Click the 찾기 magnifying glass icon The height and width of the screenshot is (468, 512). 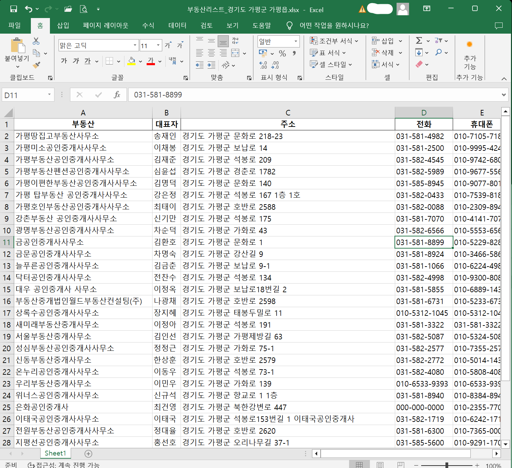(x=439, y=52)
